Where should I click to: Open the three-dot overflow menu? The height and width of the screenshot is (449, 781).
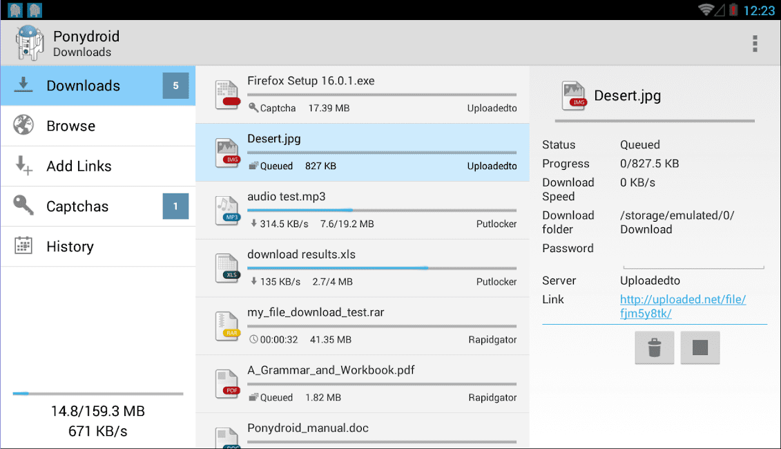point(755,44)
